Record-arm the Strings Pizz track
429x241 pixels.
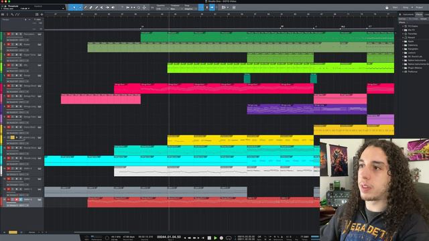[16, 96]
